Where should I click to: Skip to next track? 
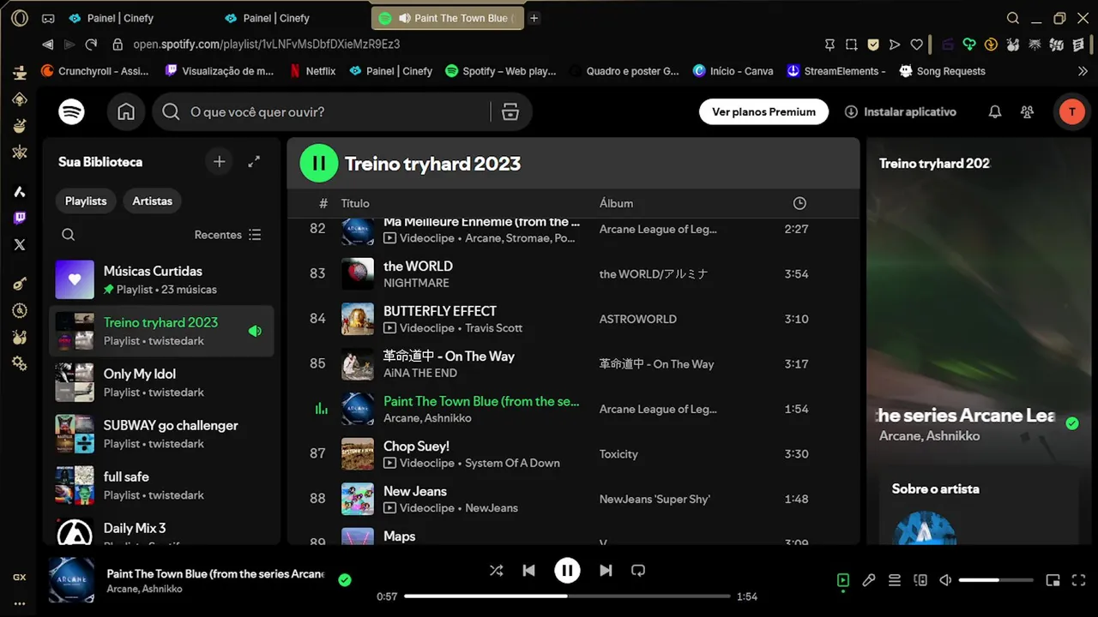(x=606, y=570)
